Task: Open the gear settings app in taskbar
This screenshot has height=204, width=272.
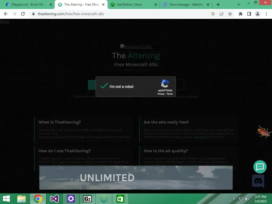Action: click(x=71, y=199)
